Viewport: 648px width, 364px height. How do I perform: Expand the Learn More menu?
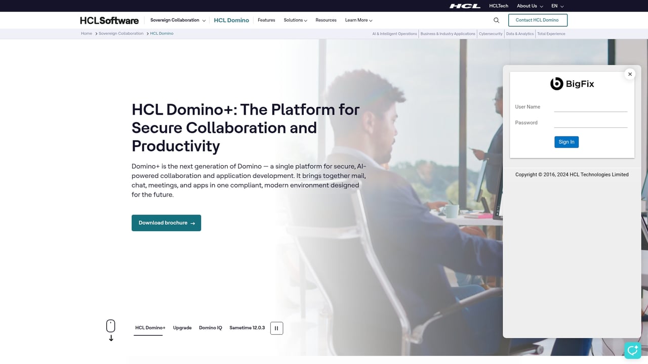[358, 20]
